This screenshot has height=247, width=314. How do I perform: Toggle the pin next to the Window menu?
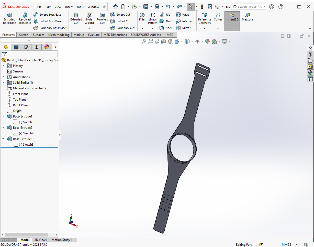point(104,7)
